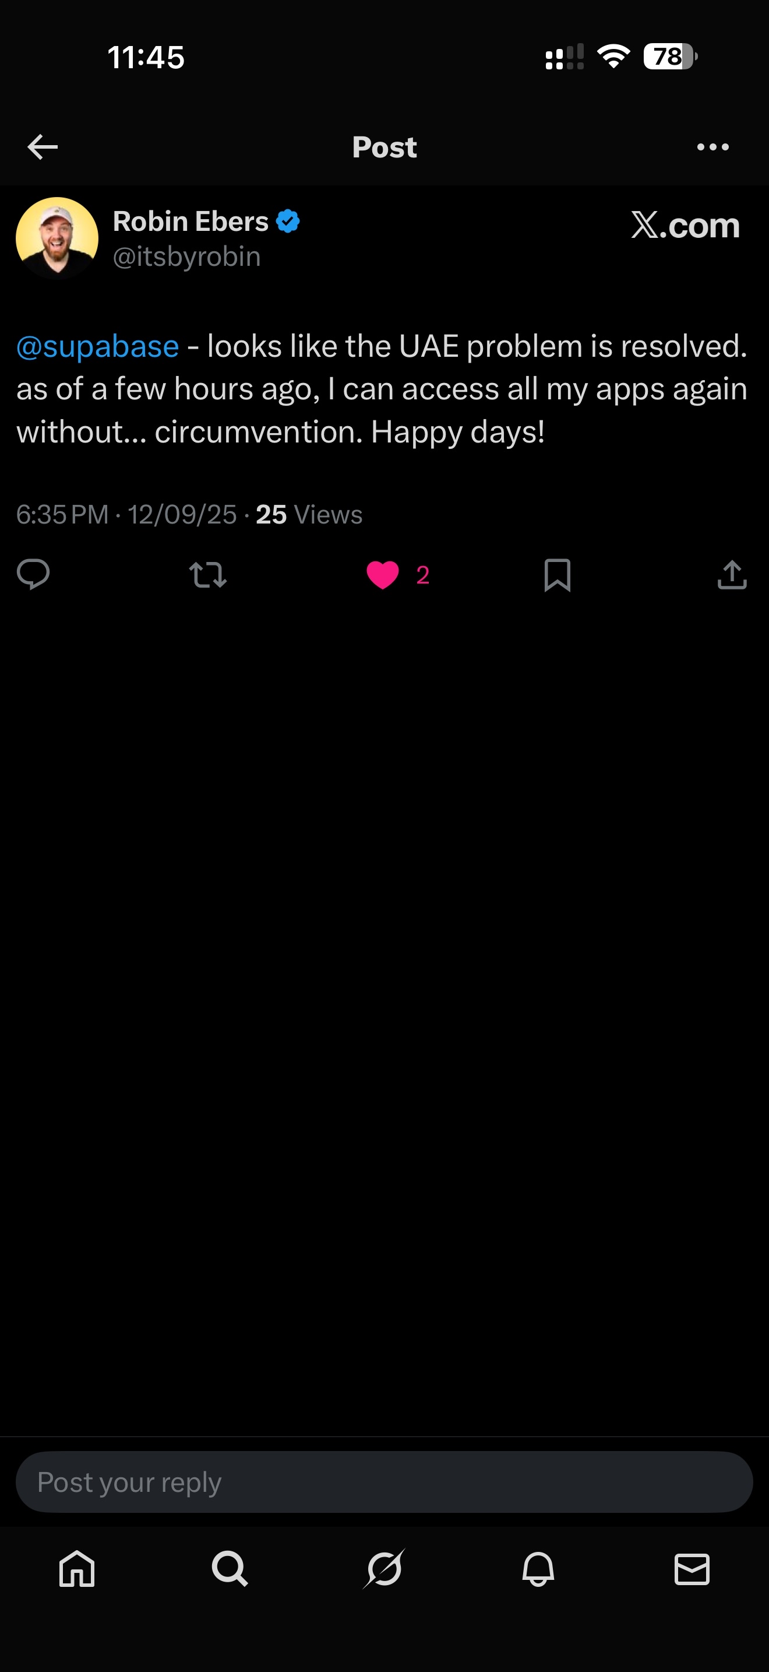
Task: Open Robin Ebers profile picture
Action: click(57, 238)
